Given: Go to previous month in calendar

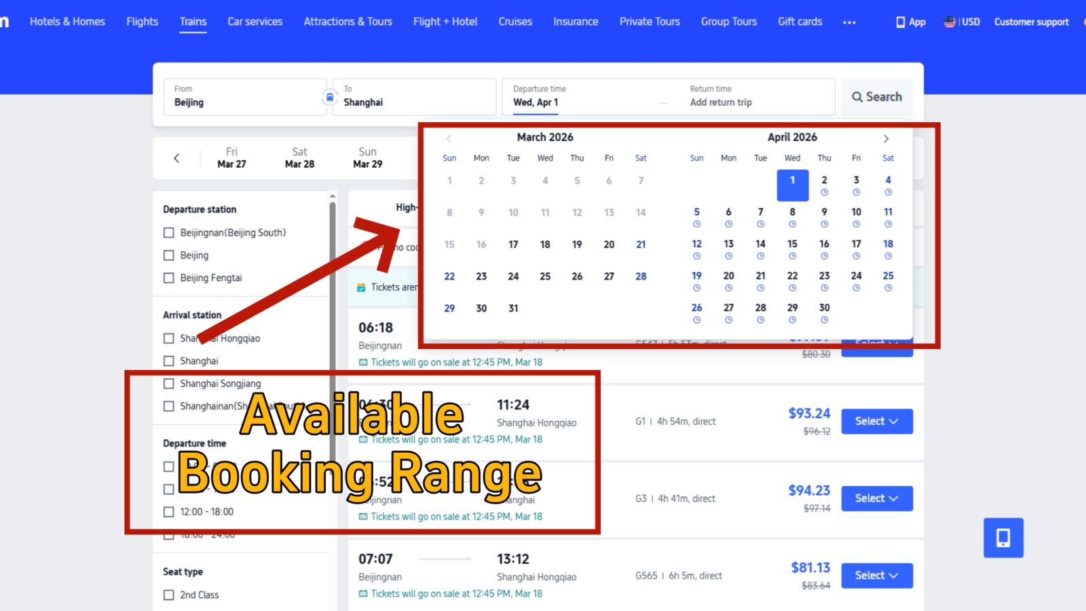Looking at the screenshot, I should [x=449, y=138].
